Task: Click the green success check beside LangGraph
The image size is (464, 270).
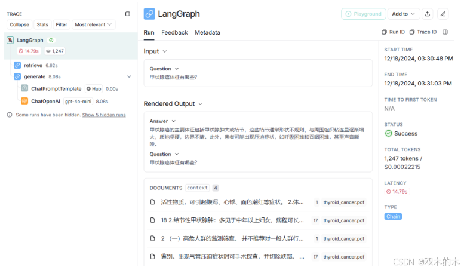Action: [x=51, y=40]
